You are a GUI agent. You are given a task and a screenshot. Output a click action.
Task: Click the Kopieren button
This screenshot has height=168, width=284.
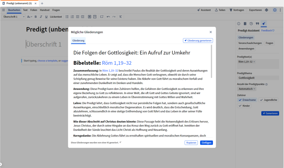pos(191,143)
